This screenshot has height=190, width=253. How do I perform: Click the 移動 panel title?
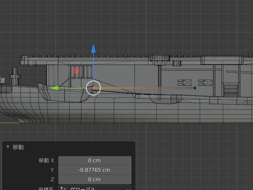18,147
